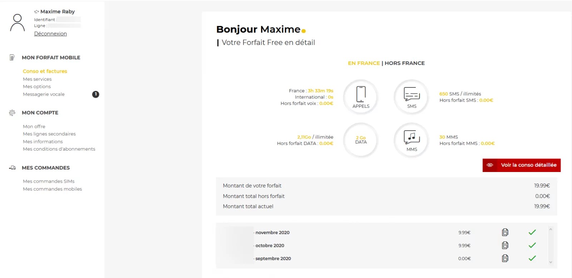Click the MES COMMANDES sidebar icon

coord(13,167)
